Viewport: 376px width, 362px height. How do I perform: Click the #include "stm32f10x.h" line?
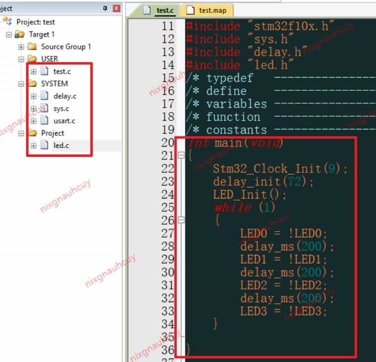point(260,26)
